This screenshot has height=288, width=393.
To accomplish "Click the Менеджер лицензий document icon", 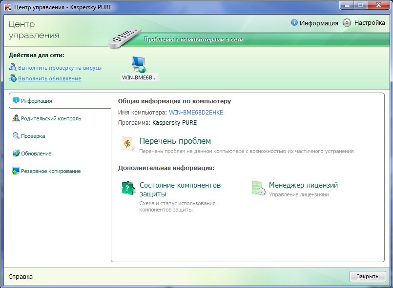I will coord(258,188).
